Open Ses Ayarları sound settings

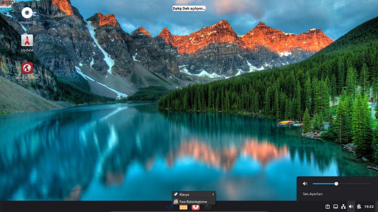[313, 194]
